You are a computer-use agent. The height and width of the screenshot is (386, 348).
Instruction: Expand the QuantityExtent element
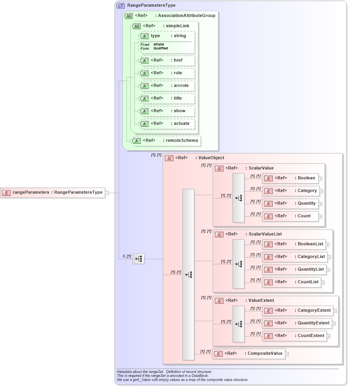(335, 323)
